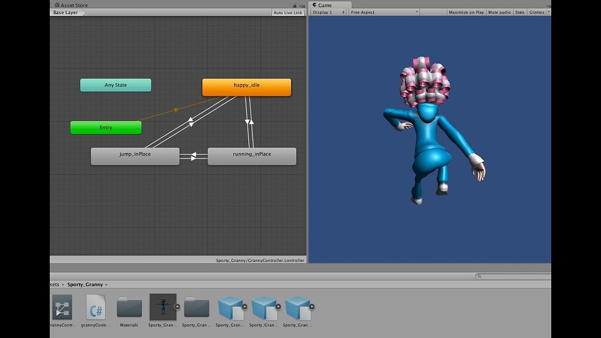Viewport: 601px width, 338px height.
Task: Open the Sporty_Gran folder beside the model
Action: [197, 306]
